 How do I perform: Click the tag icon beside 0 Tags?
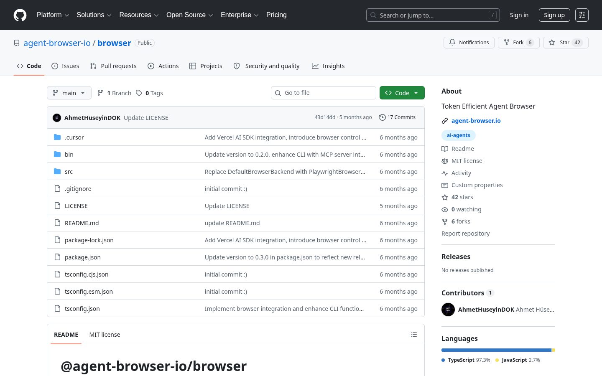click(139, 93)
